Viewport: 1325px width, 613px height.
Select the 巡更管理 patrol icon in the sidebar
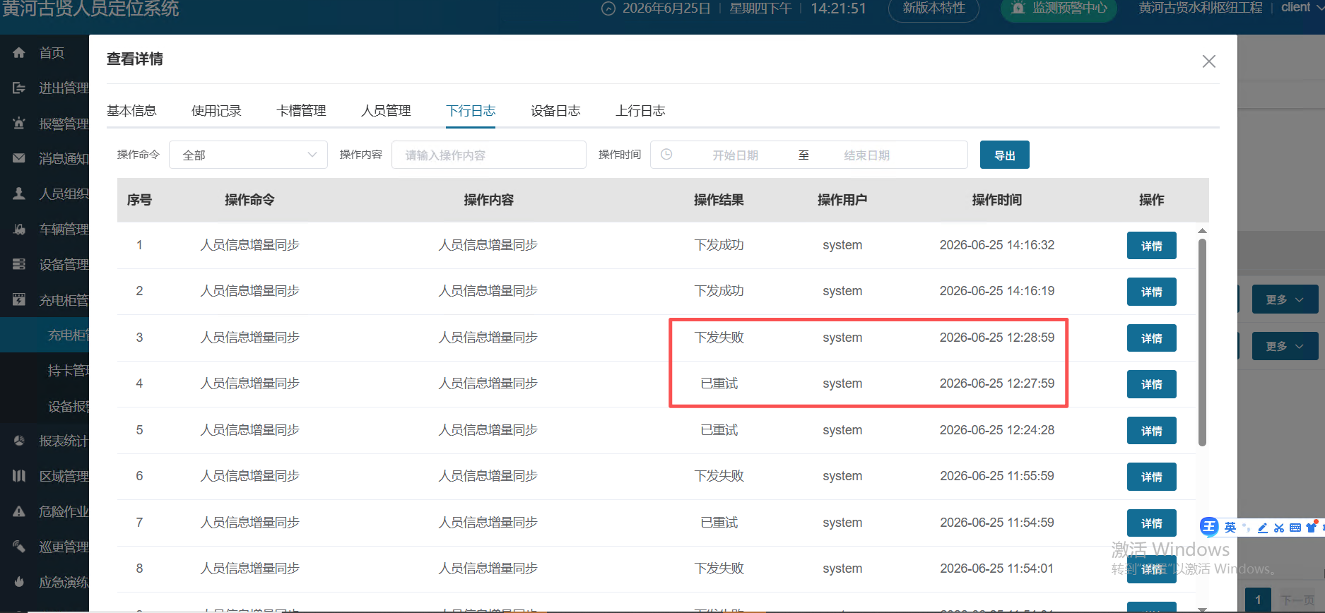coord(19,547)
